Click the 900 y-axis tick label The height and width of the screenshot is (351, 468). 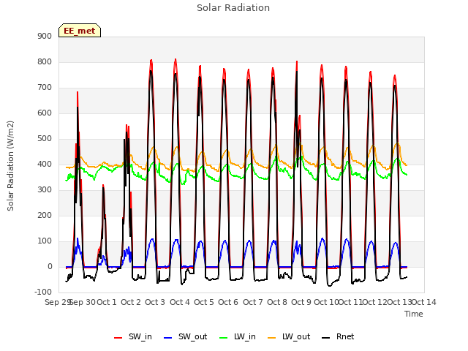pos(45,37)
